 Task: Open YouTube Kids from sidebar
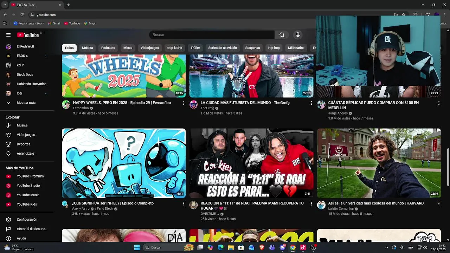(x=27, y=205)
